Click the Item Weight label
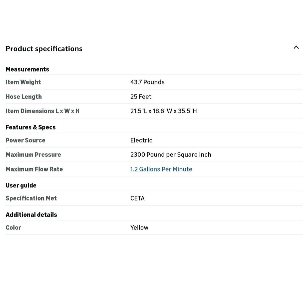 (x=23, y=82)
